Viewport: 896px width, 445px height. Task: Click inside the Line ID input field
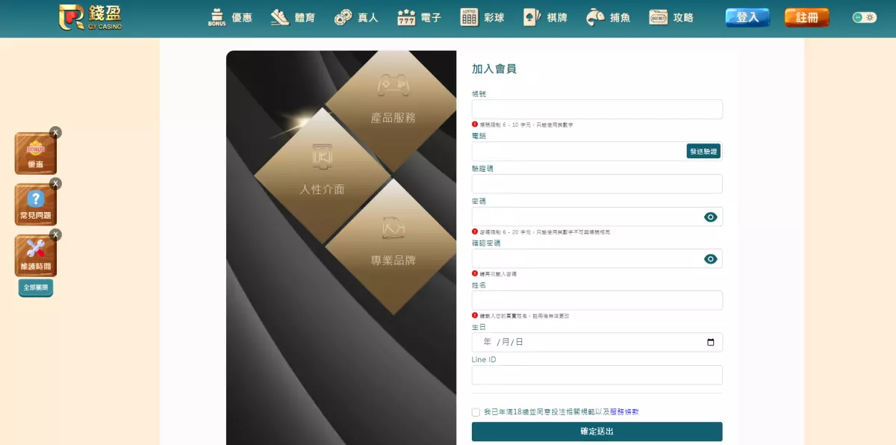pyautogui.click(x=597, y=374)
